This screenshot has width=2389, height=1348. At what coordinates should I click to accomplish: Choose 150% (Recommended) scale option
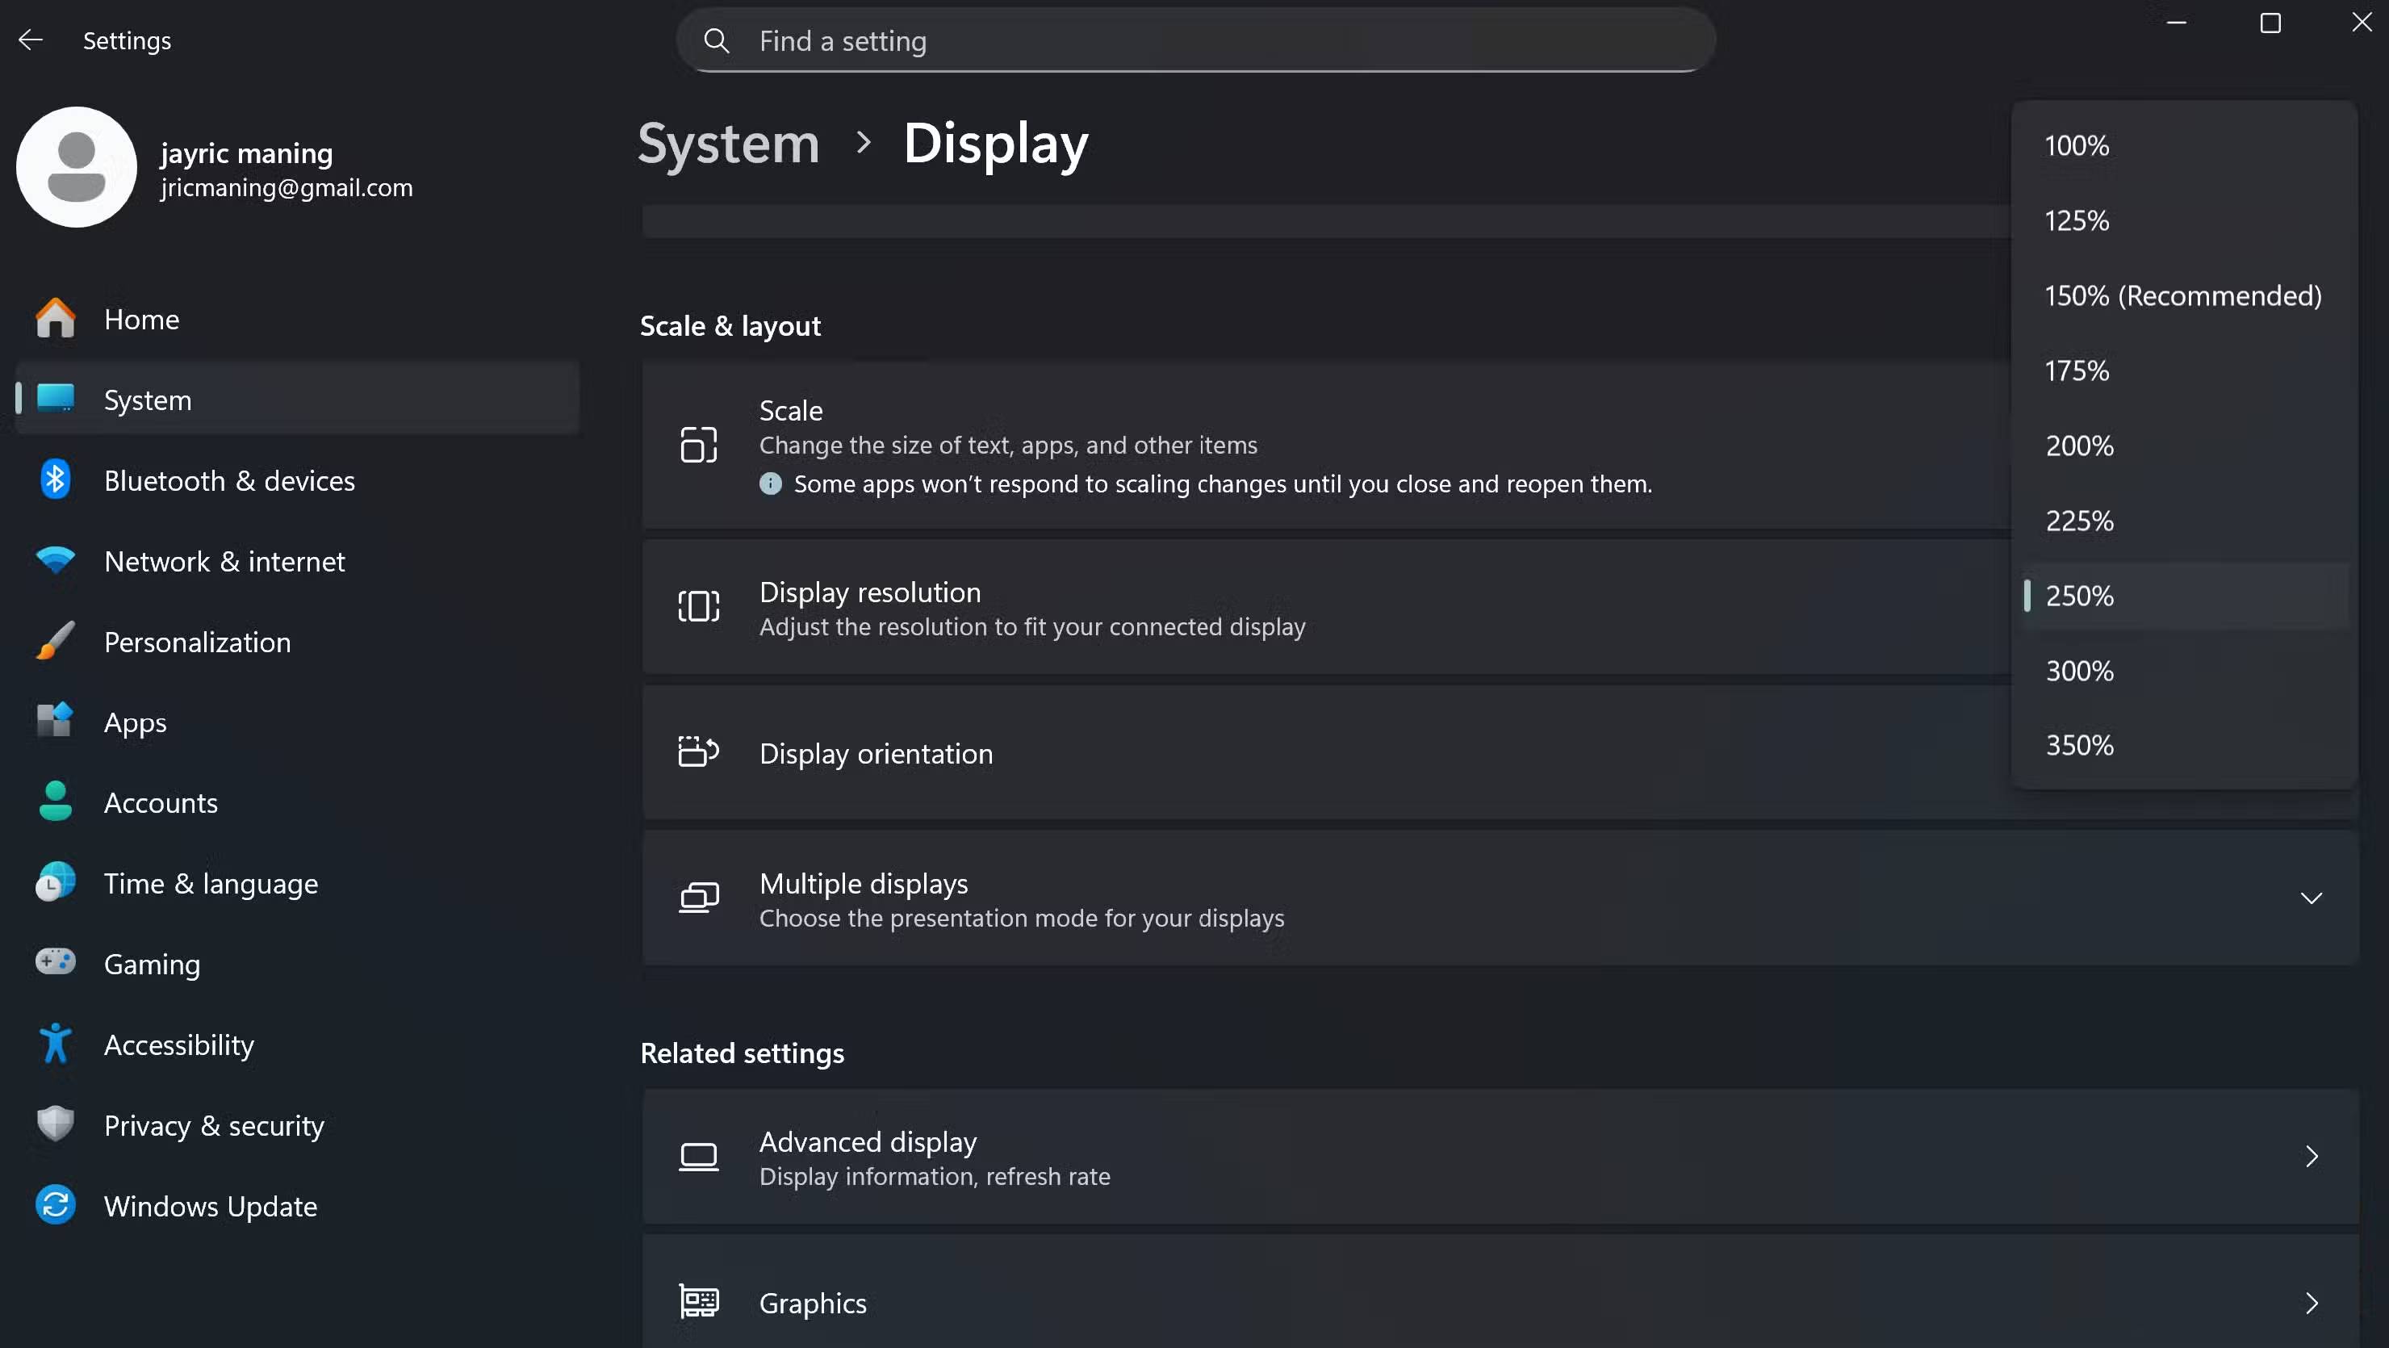click(x=2182, y=296)
